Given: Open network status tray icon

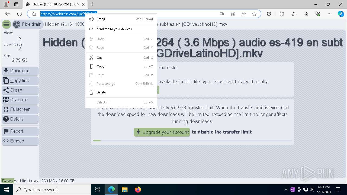Looking at the screenshot, I should click(306, 190).
